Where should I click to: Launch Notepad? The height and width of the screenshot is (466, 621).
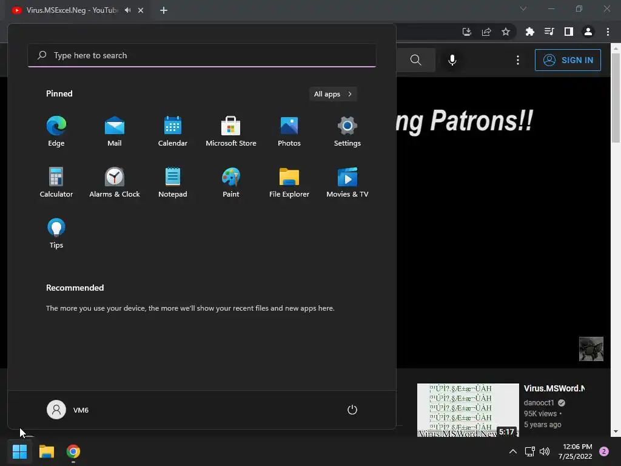[173, 182]
